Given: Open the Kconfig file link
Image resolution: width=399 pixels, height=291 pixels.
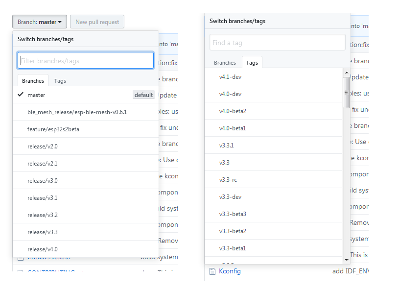Looking at the screenshot, I should pos(230,271).
